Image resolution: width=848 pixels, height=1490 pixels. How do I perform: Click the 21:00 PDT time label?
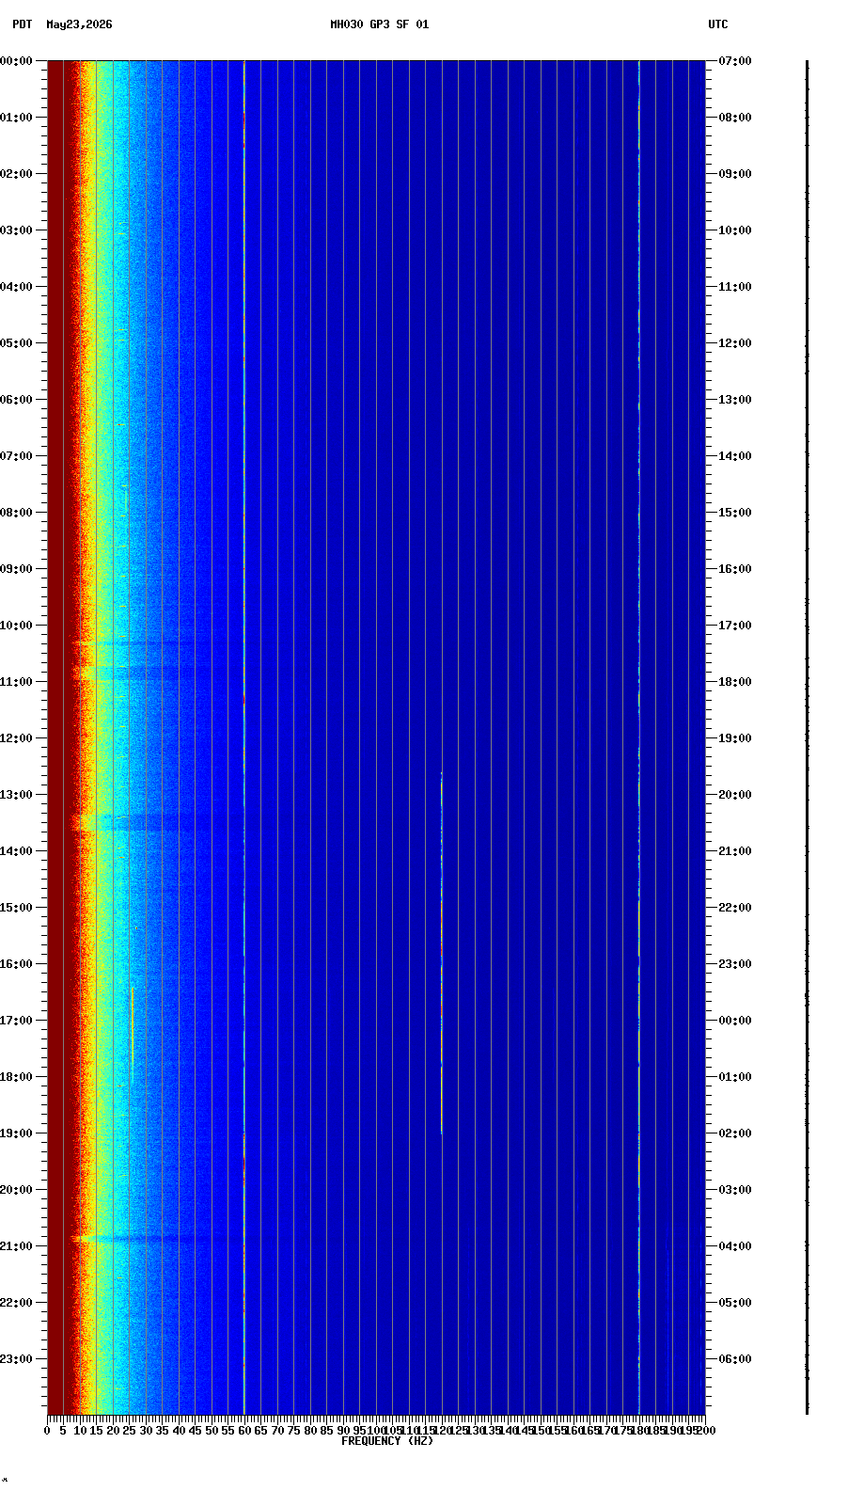click(x=16, y=1246)
